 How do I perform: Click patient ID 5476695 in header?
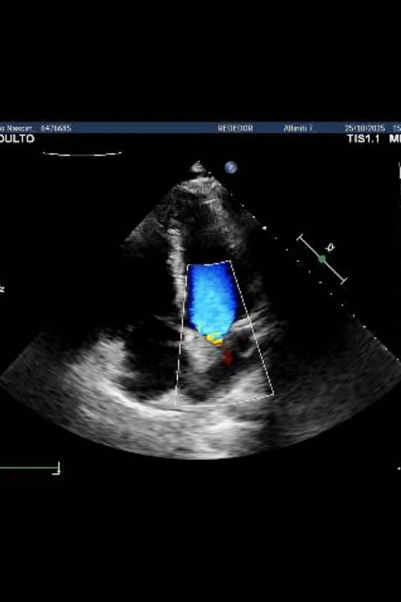click(x=55, y=128)
